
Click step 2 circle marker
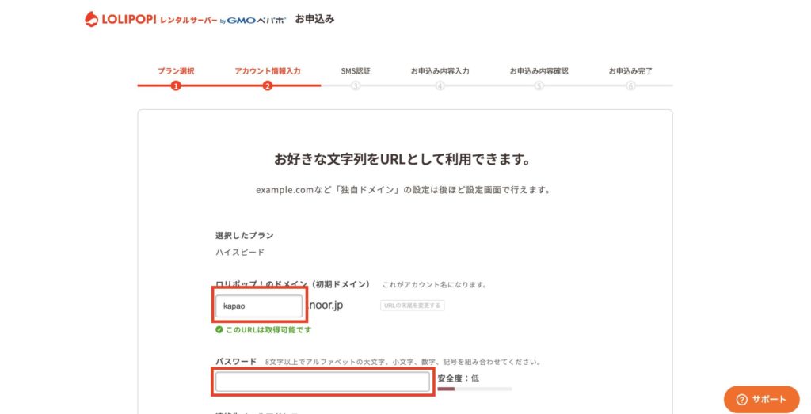[268, 85]
